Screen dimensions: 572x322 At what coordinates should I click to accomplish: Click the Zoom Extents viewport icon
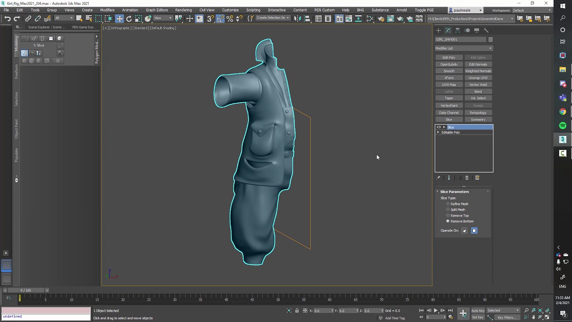coord(540,310)
